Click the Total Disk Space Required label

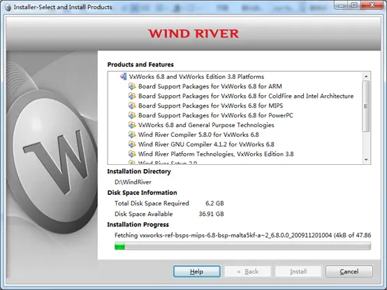[x=152, y=203]
